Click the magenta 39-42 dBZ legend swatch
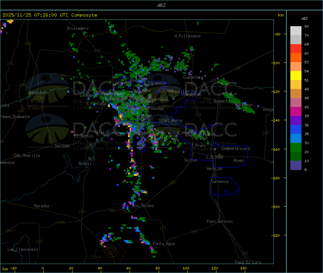Viewport: 323px width, 273px height. point(296,111)
